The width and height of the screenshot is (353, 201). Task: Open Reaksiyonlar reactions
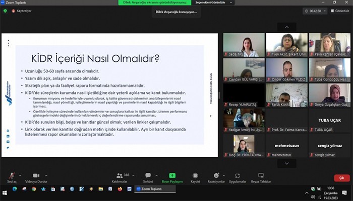pyautogui.click(x=216, y=177)
